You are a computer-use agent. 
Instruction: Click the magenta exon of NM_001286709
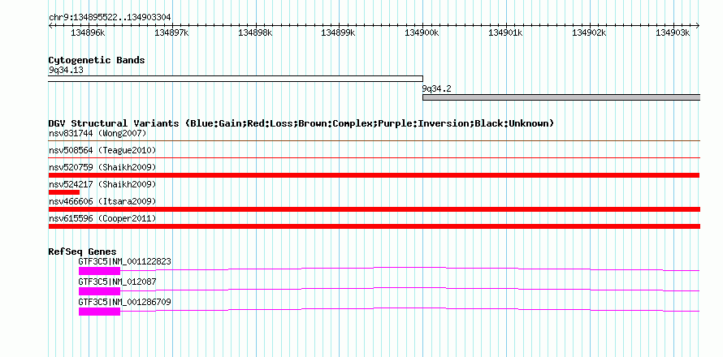click(x=99, y=312)
